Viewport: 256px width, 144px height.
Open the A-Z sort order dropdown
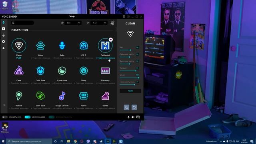point(99,23)
